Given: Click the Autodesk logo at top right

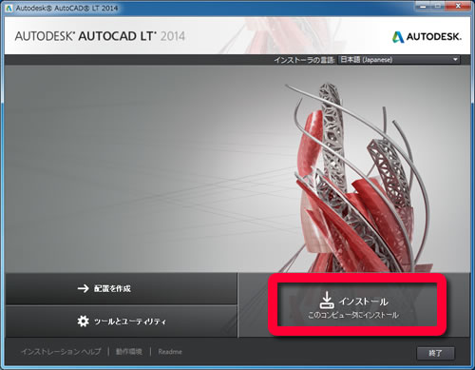Looking at the screenshot, I should (427, 37).
